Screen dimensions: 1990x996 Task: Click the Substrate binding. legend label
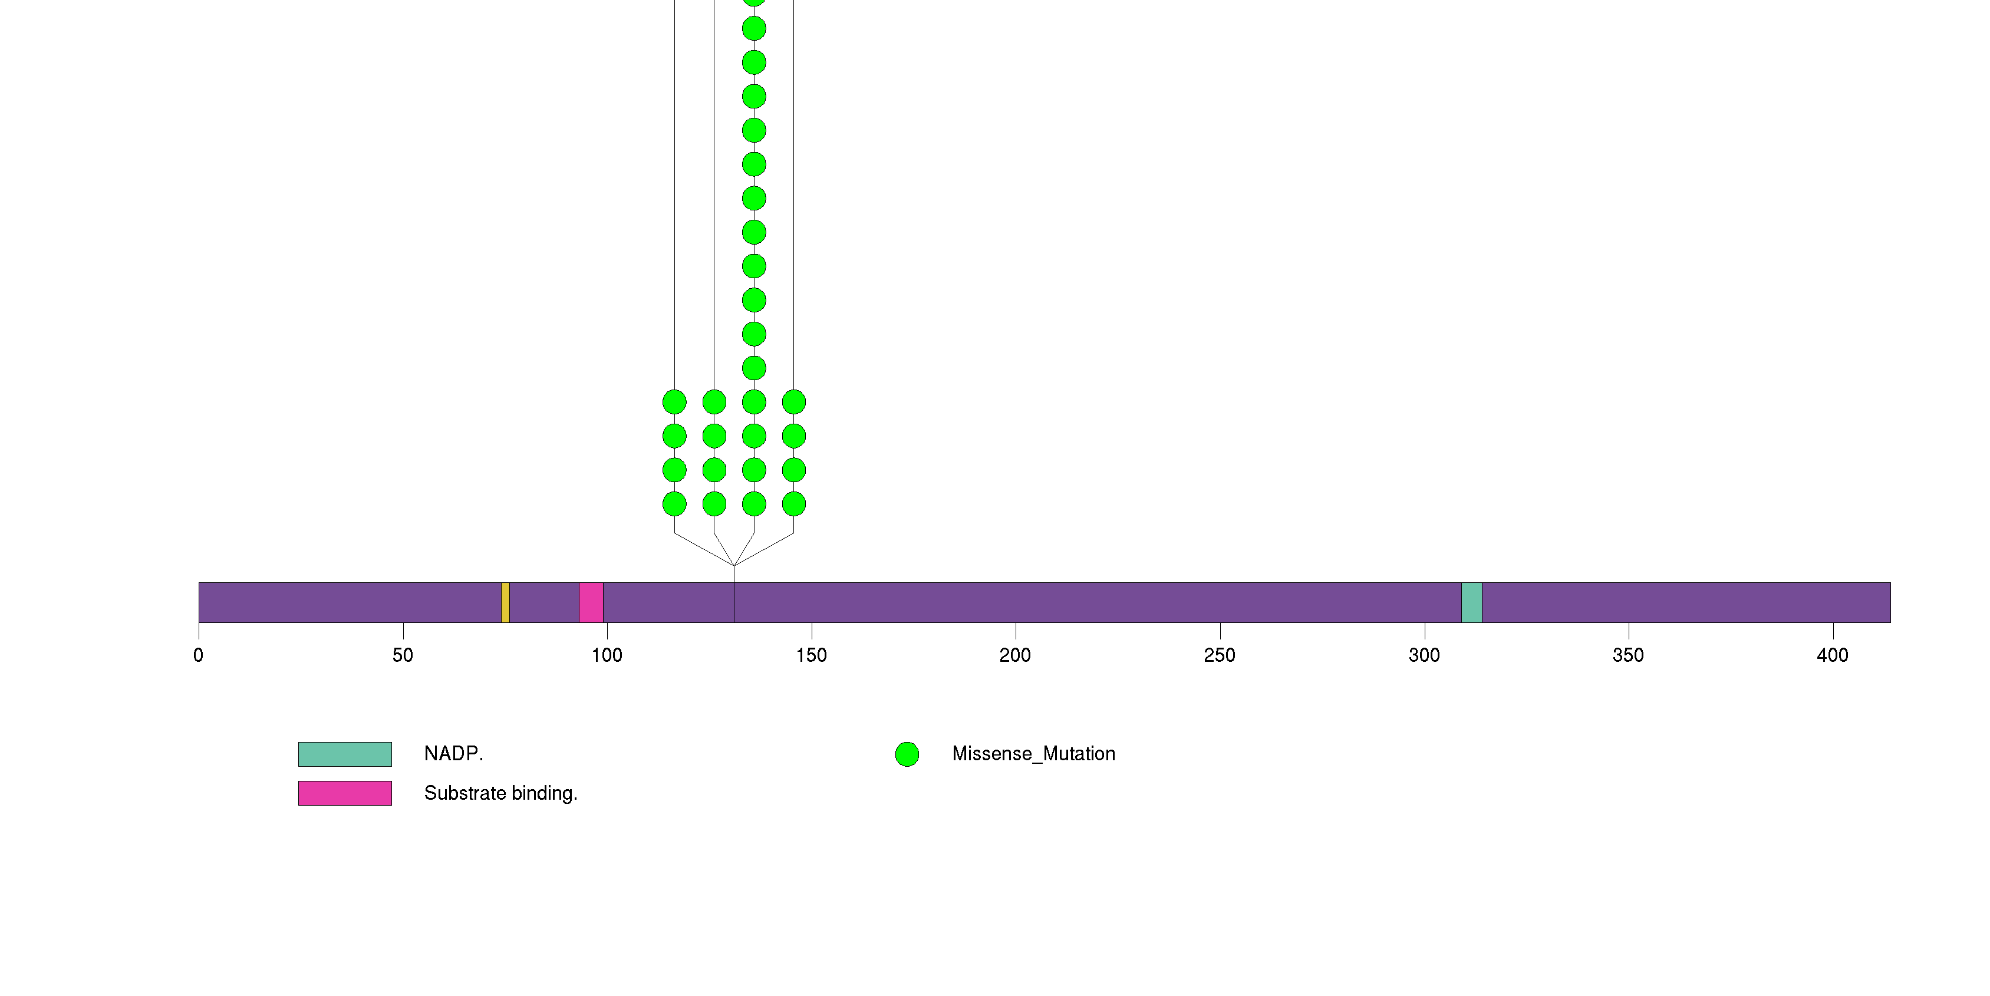[x=500, y=793]
